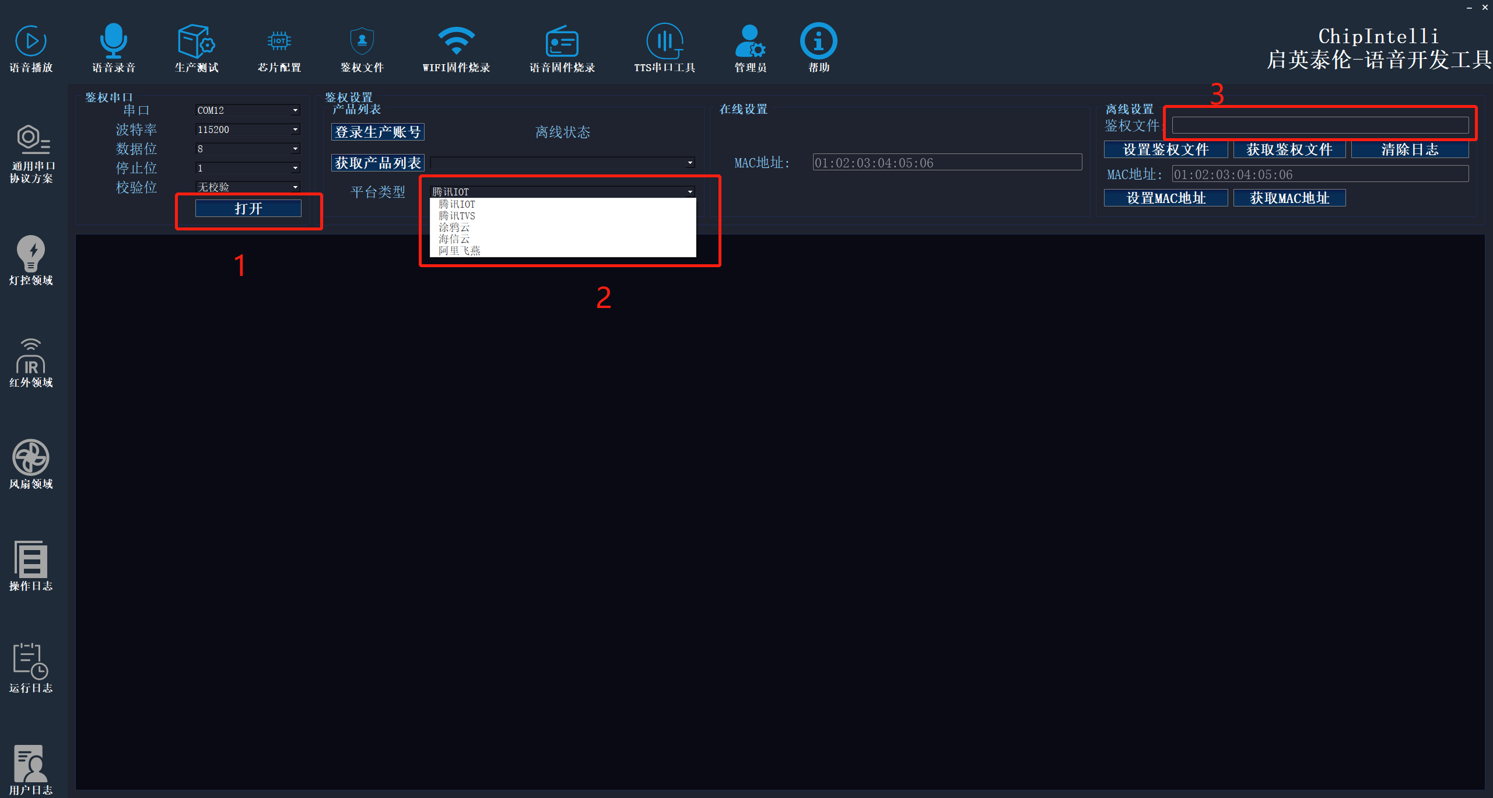Expand the 停止位 dropdown showing 1
Image resolution: width=1493 pixels, height=798 pixels.
click(248, 168)
